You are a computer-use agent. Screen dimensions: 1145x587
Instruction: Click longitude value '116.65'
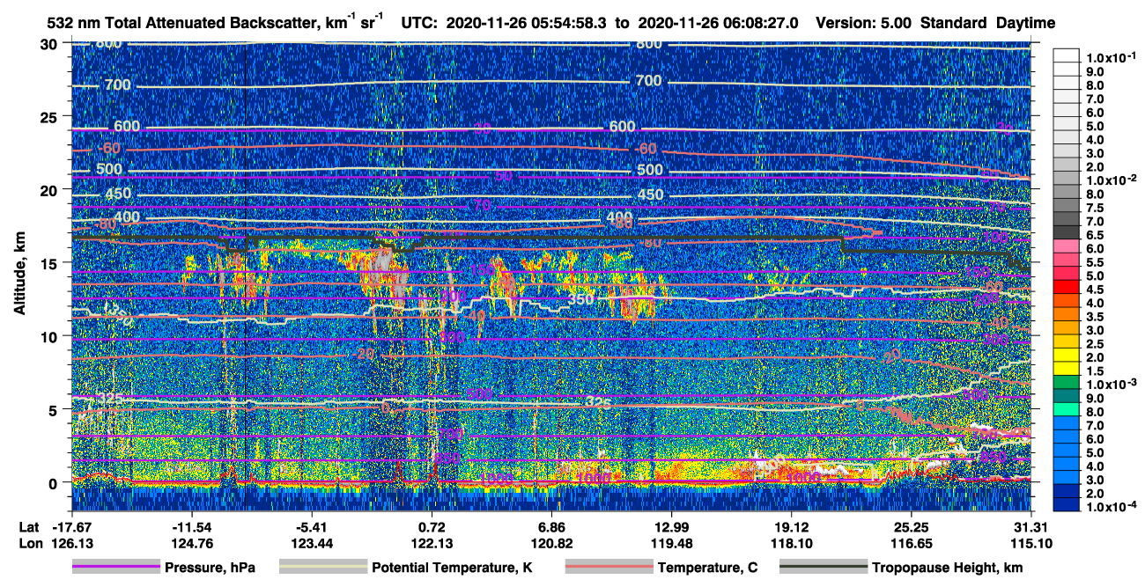tap(912, 543)
